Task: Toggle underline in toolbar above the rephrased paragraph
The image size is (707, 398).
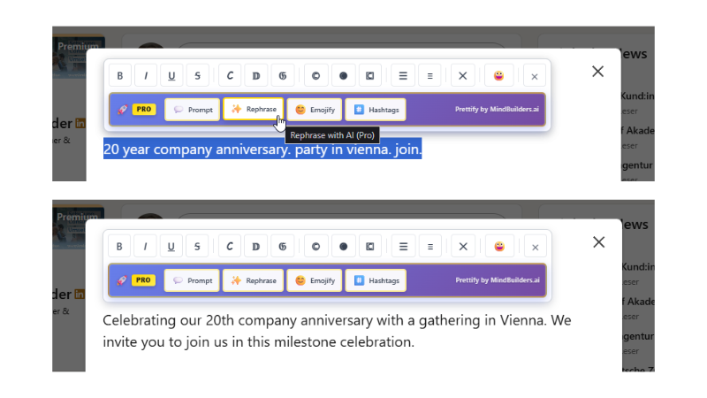Action: [171, 247]
